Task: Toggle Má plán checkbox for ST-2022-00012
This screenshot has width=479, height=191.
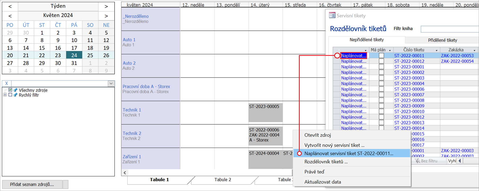Action: [x=381, y=61]
